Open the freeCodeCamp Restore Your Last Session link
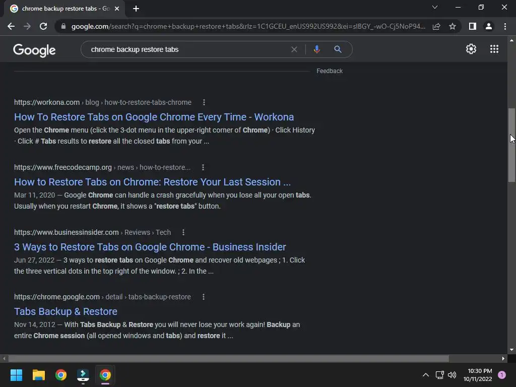 click(152, 182)
